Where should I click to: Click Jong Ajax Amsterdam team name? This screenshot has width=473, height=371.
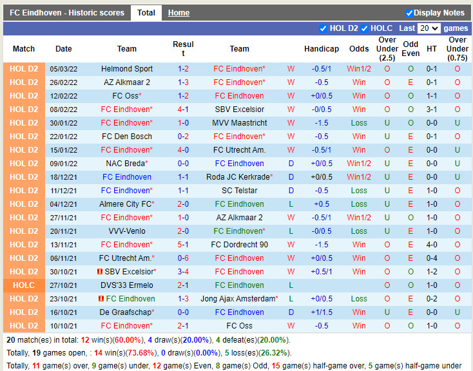239,299
